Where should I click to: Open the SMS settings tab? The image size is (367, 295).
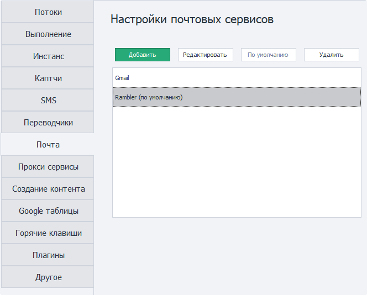click(x=48, y=101)
